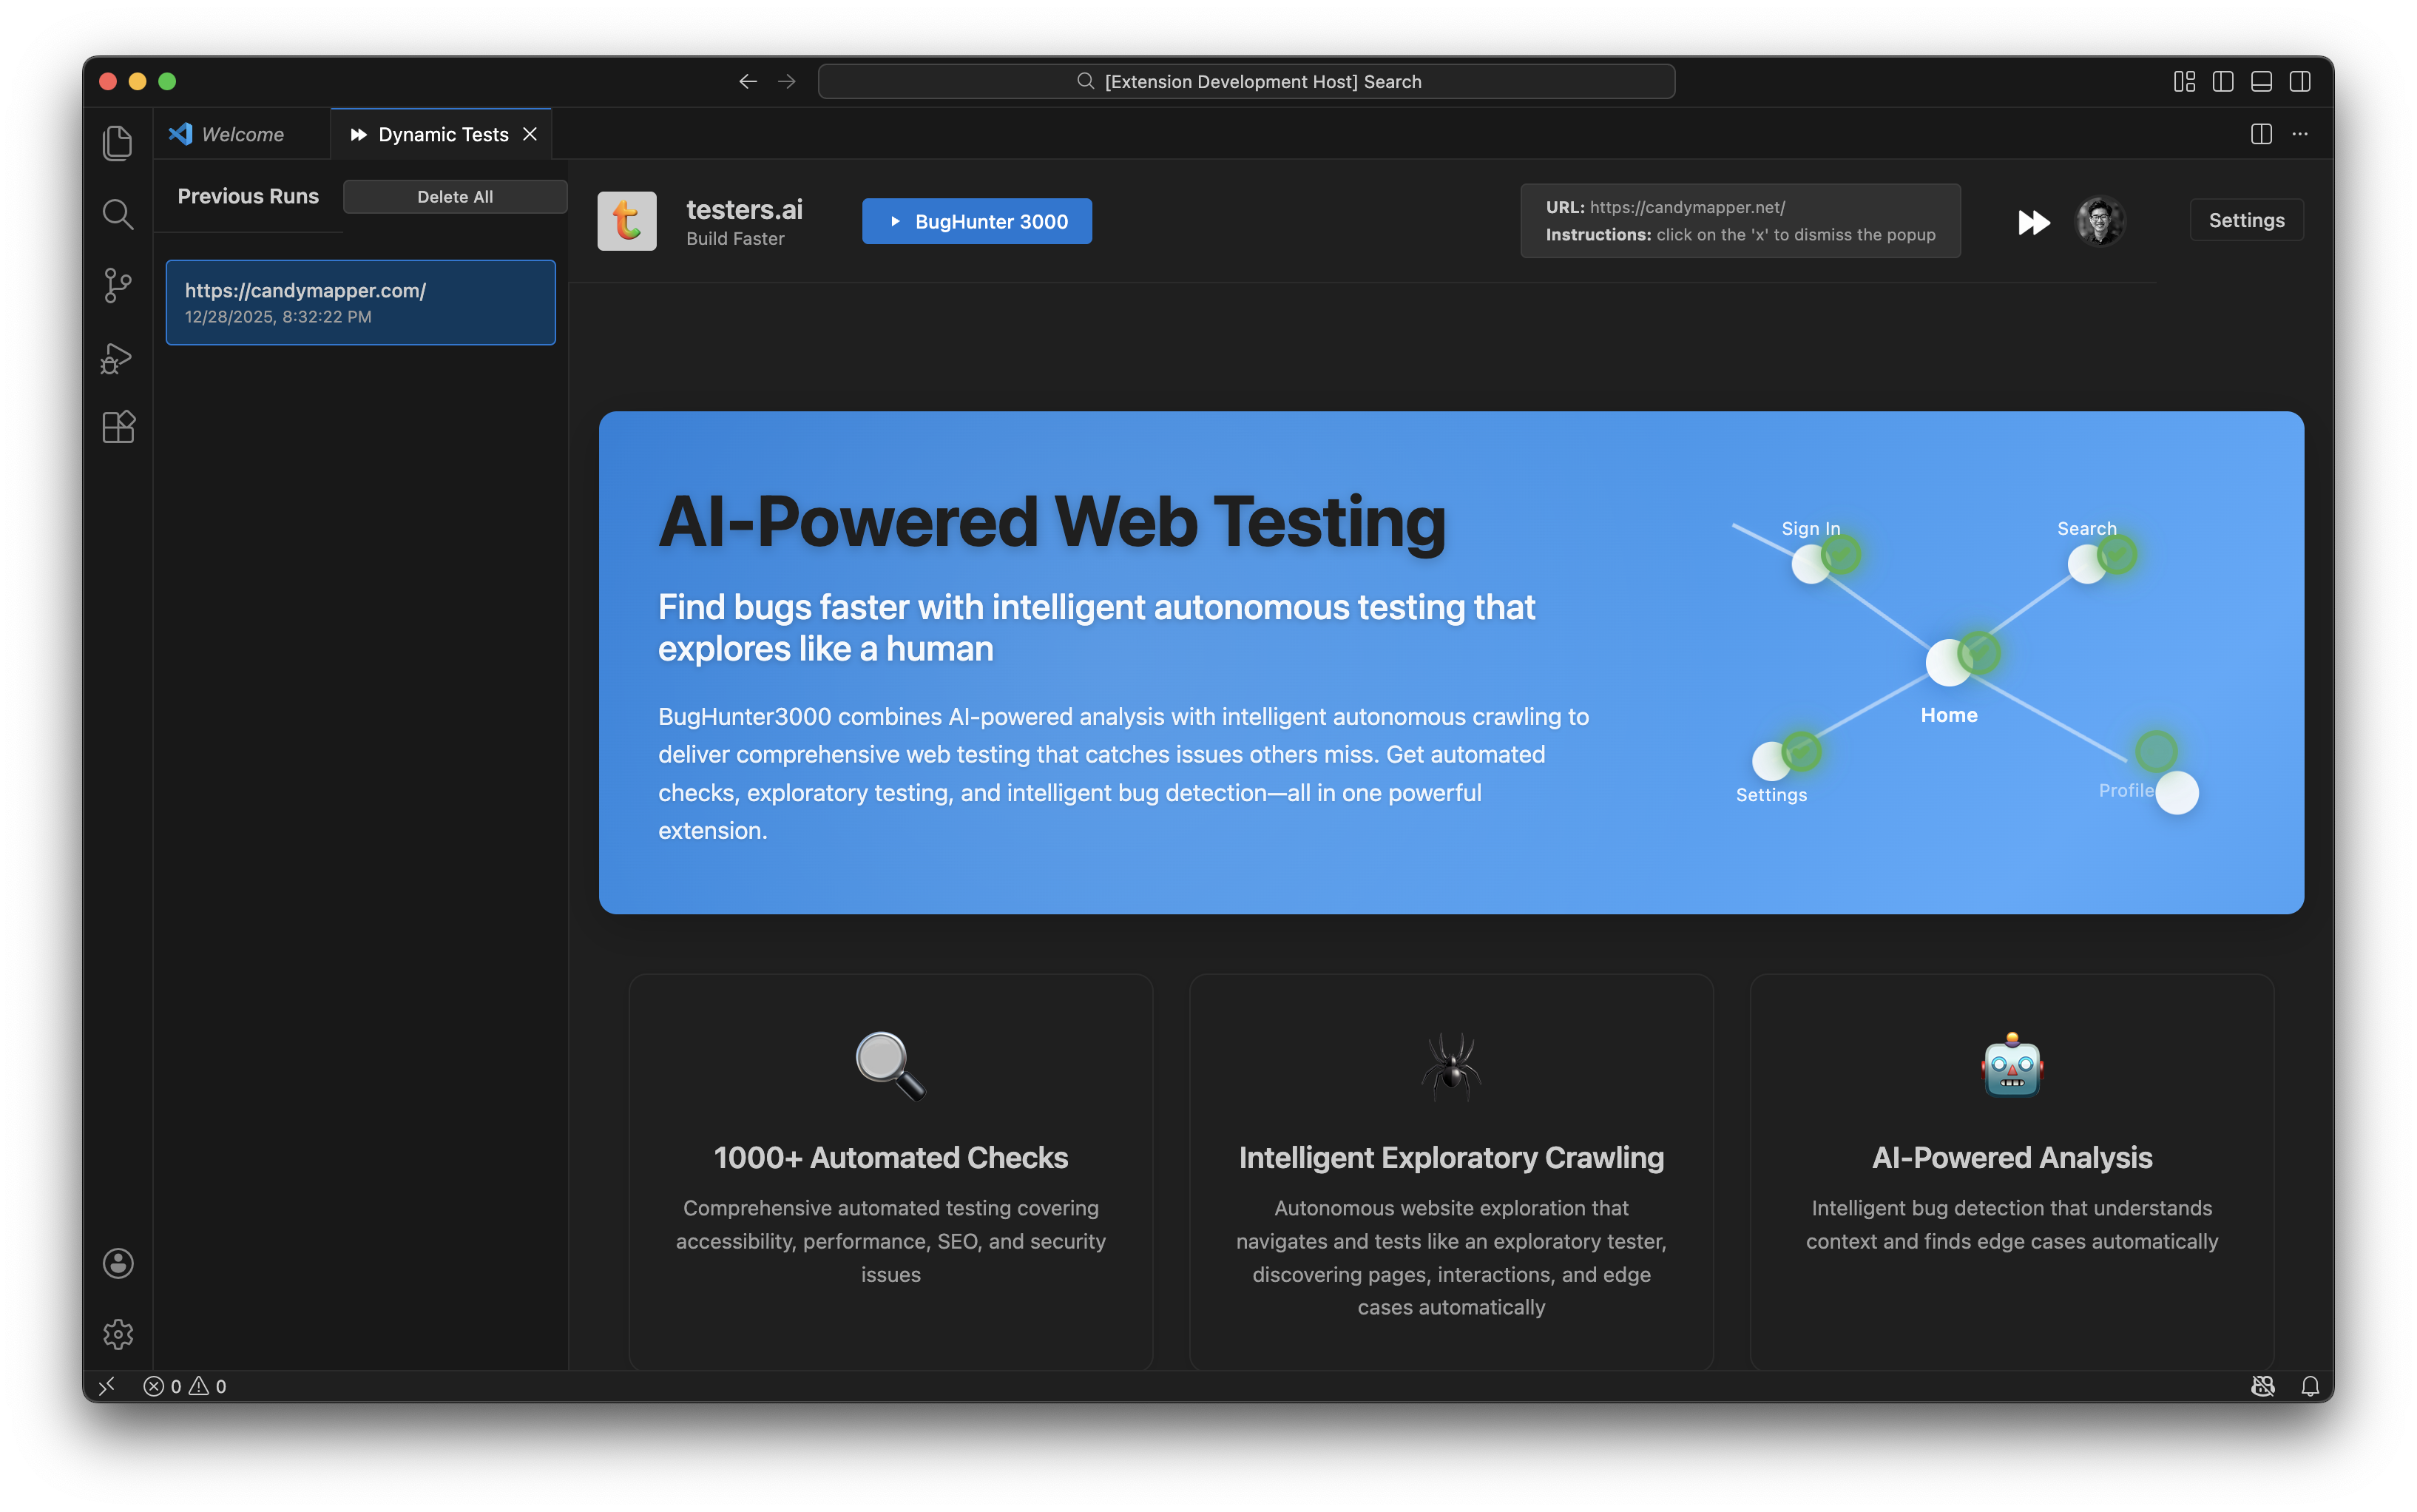Screen dimensions: 2417x1512
Task: Open the Extensions view
Action: (118, 428)
